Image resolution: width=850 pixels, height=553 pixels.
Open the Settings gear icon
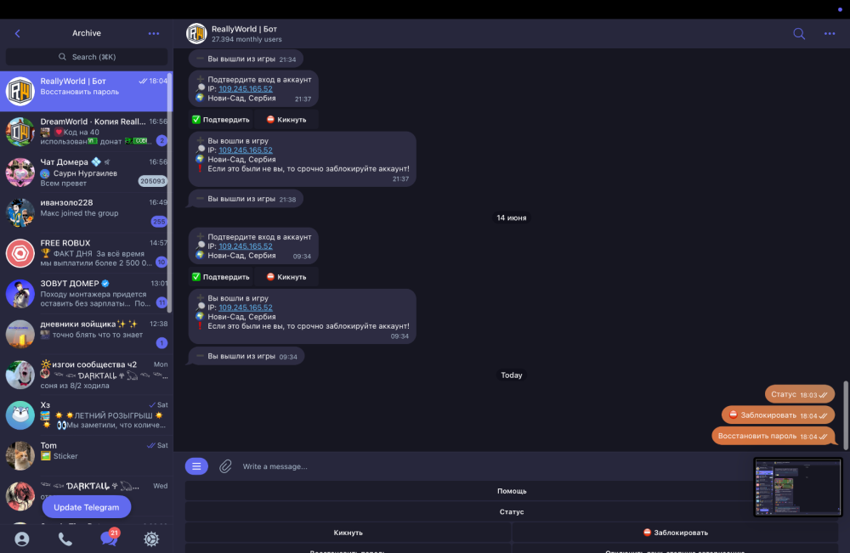click(x=151, y=539)
